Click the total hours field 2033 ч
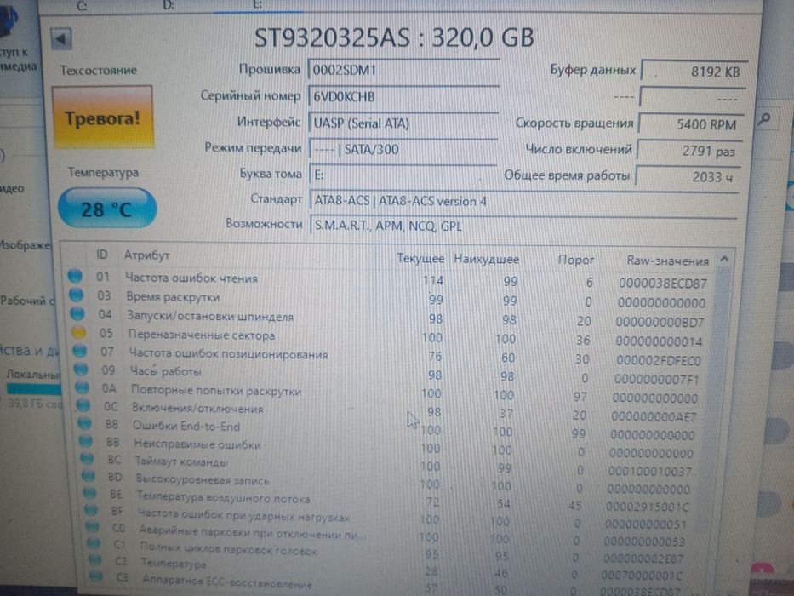This screenshot has width=794, height=596. [x=688, y=176]
